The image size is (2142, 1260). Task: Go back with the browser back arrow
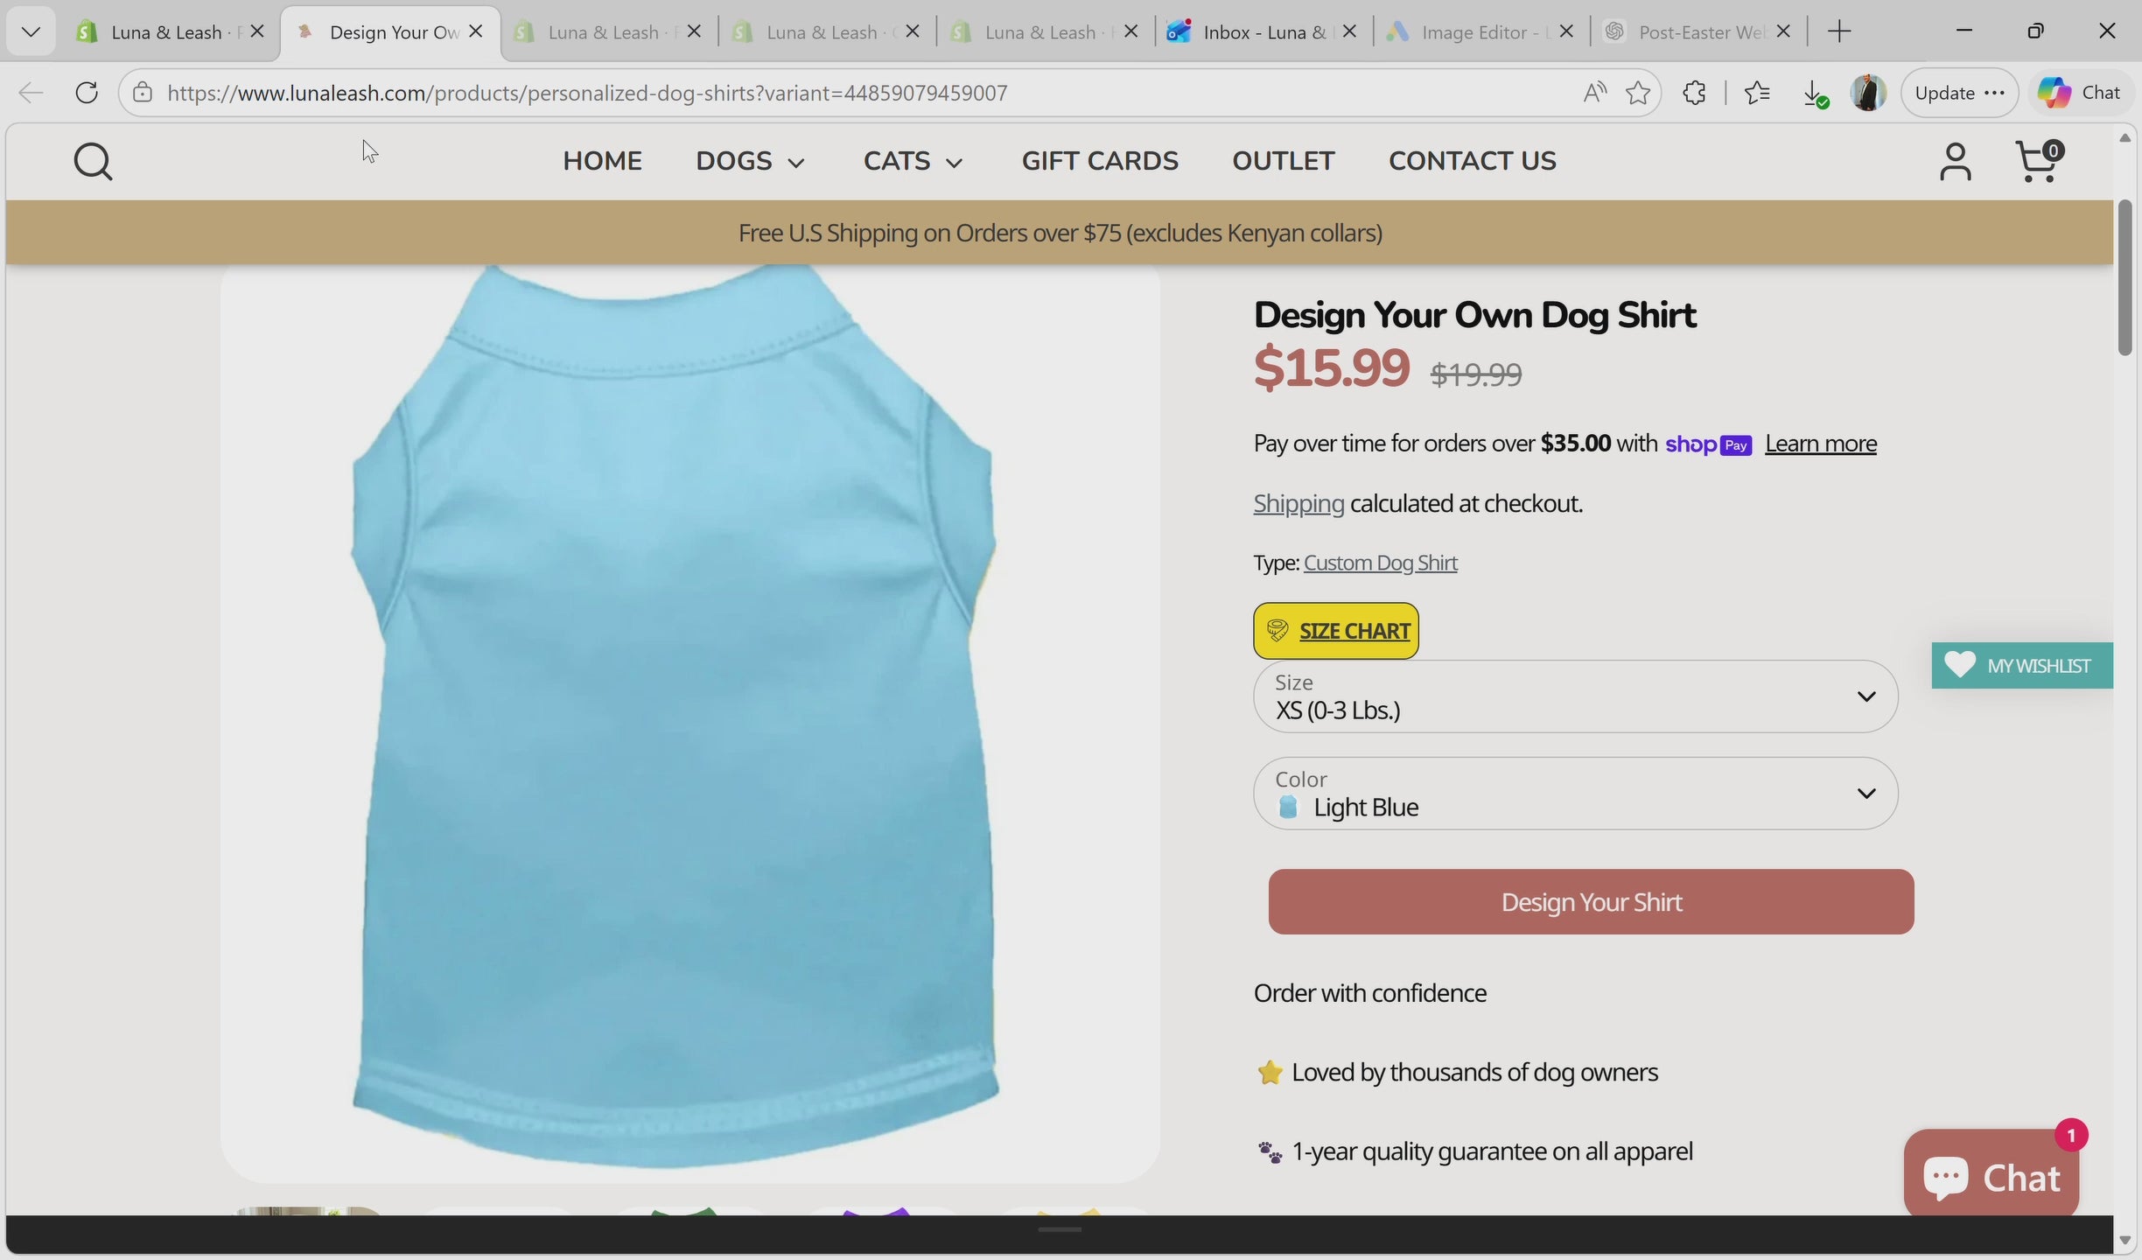tap(31, 93)
